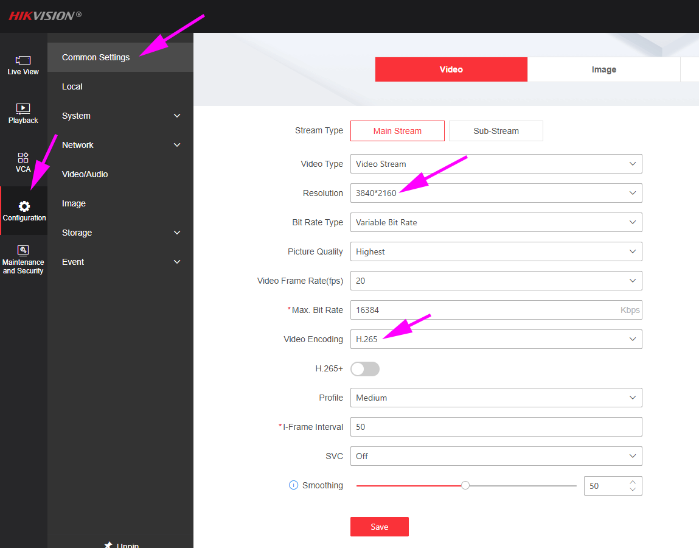The width and height of the screenshot is (699, 548).
Task: Open the Live View icon
Action: coord(23,60)
